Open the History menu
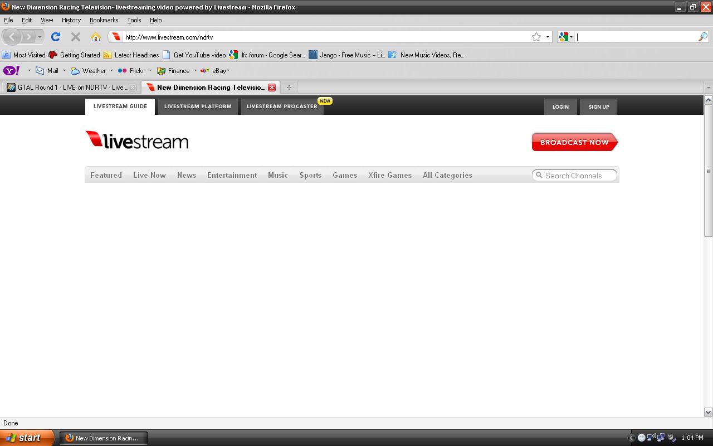Viewport: 713px width, 446px height. pos(71,20)
